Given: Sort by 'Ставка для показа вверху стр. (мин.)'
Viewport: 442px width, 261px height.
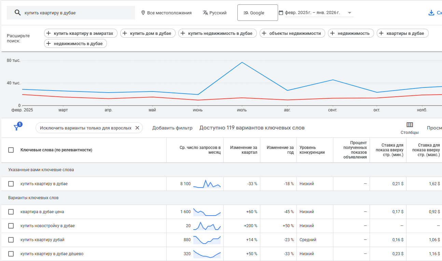Looking at the screenshot, I should [389, 150].
